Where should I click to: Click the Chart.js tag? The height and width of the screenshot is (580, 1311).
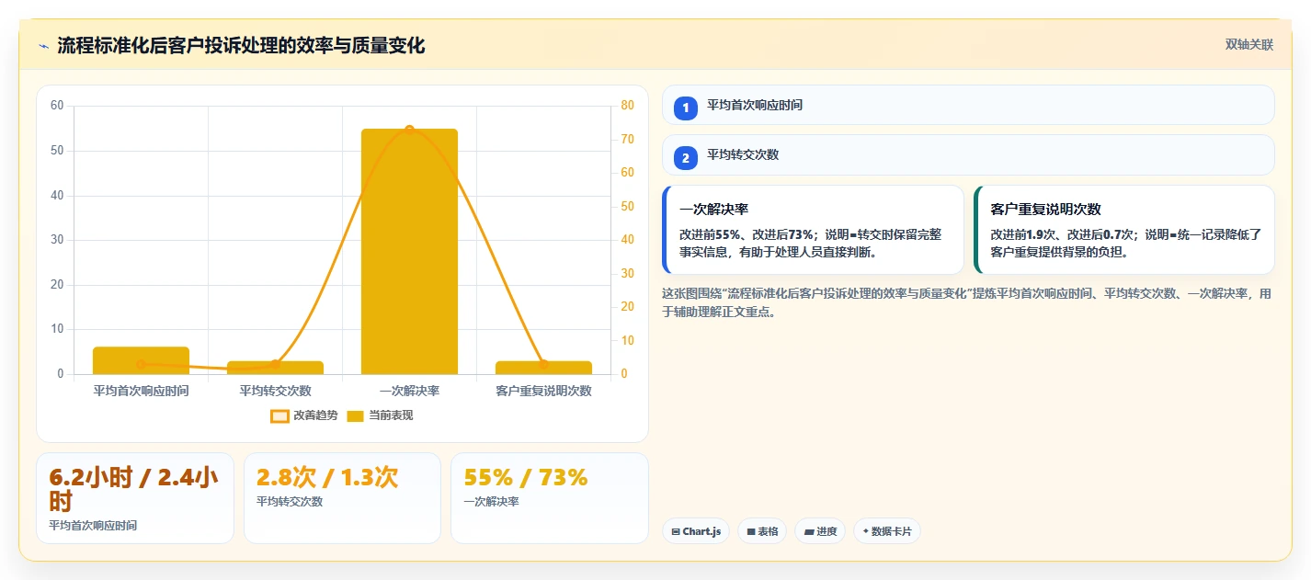tap(696, 531)
